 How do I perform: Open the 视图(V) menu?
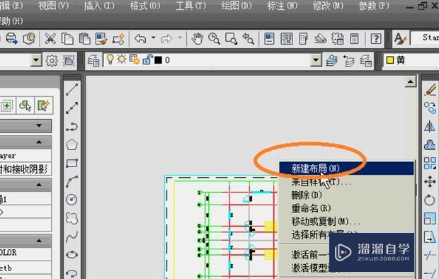click(54, 6)
